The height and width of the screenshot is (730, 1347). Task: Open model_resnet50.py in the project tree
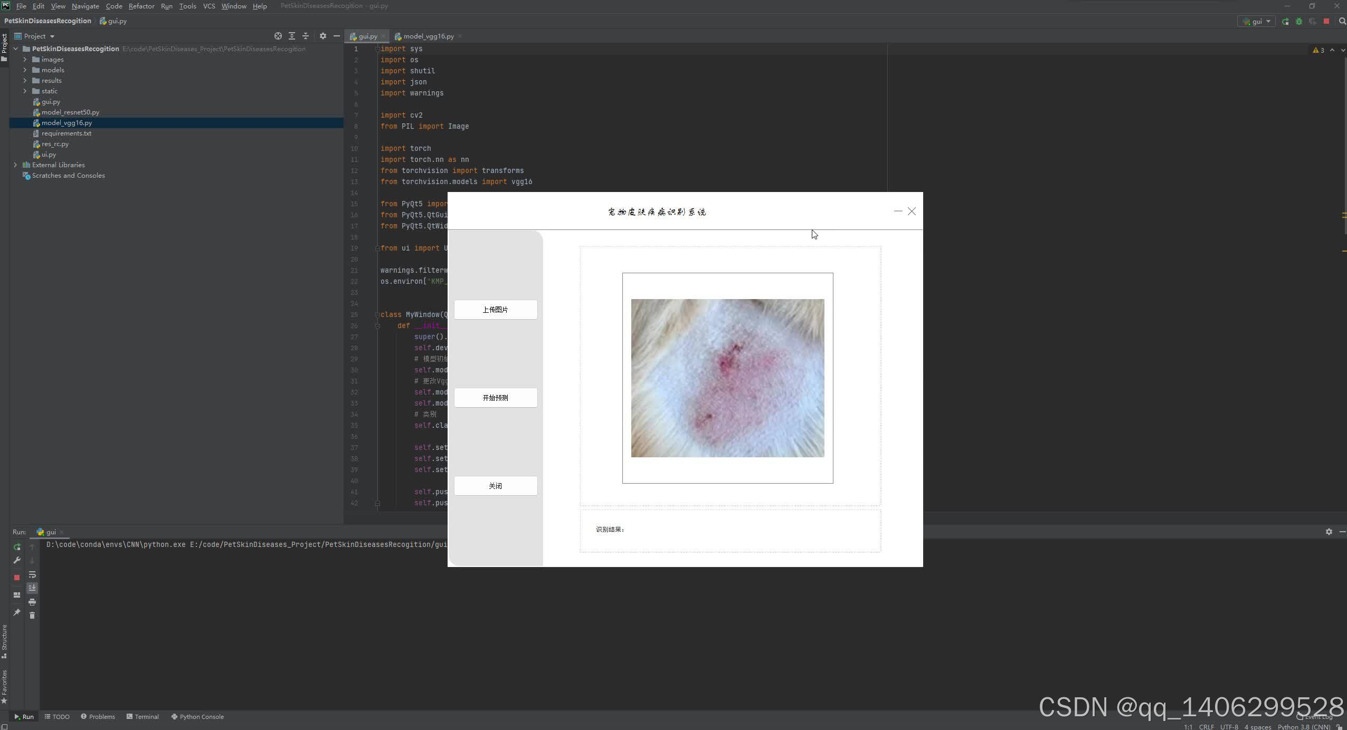click(x=70, y=112)
